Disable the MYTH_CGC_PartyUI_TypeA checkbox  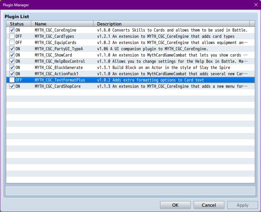12,49
